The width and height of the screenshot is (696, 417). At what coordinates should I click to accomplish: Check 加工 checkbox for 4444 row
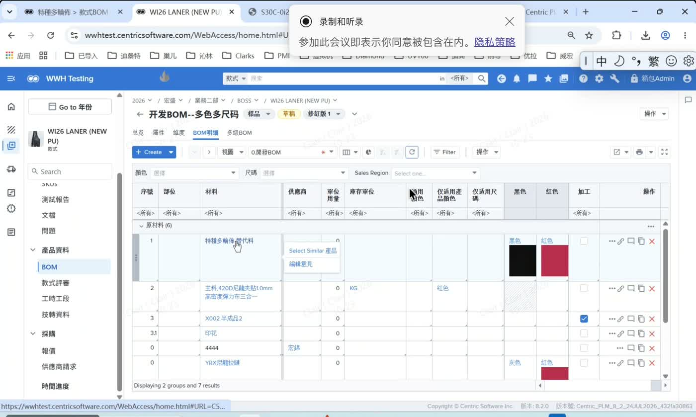(x=584, y=348)
